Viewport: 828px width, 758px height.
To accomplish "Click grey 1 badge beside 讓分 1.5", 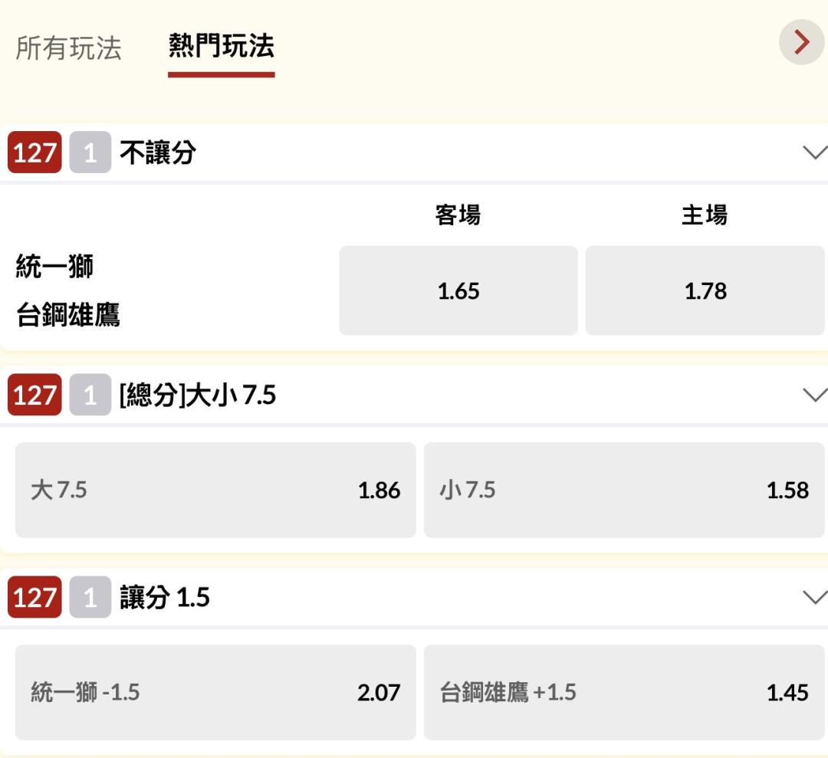I will [x=90, y=597].
